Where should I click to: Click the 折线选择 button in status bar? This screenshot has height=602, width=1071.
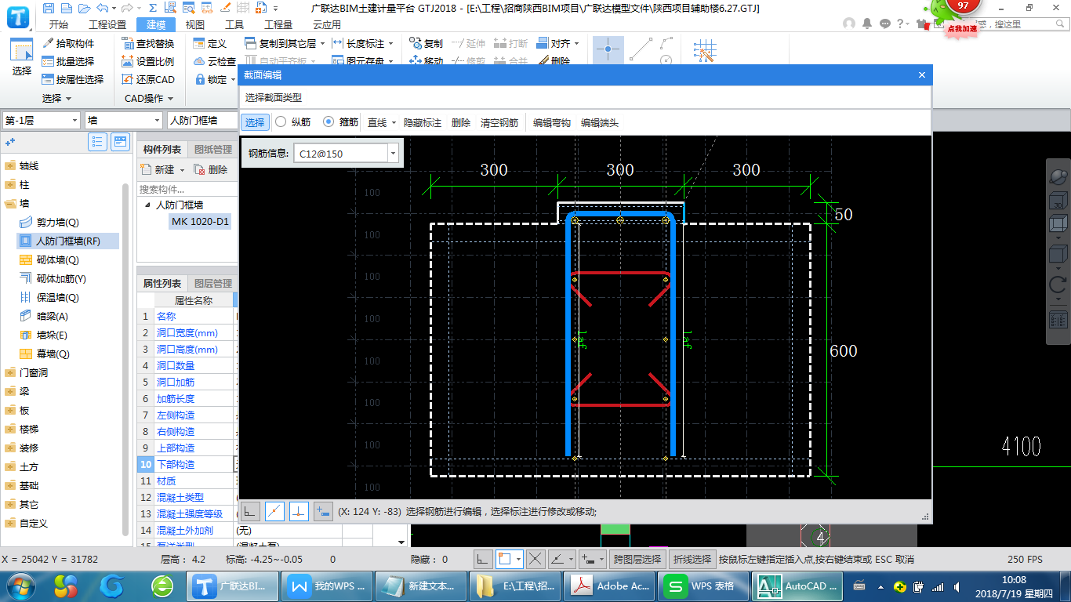pyautogui.click(x=692, y=559)
